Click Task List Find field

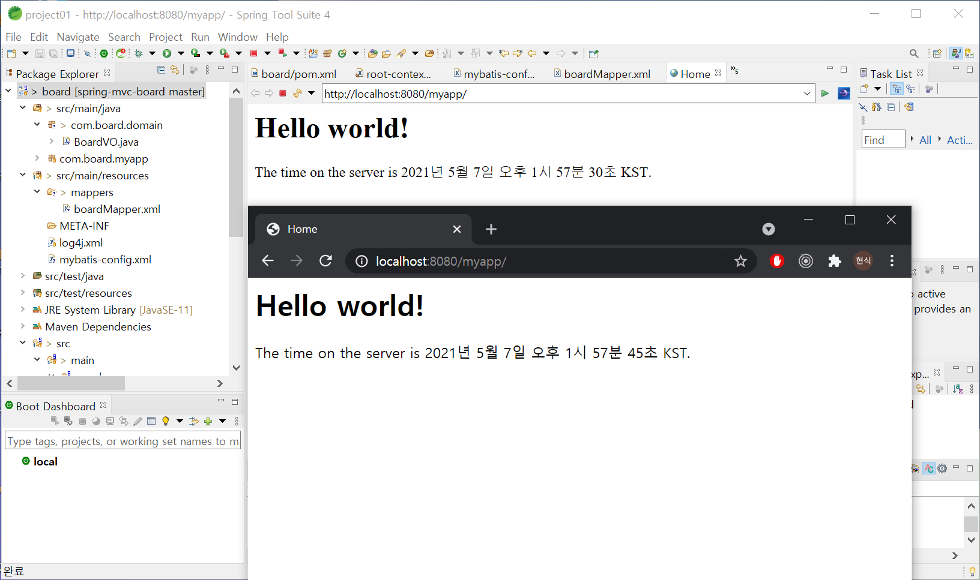(x=883, y=140)
